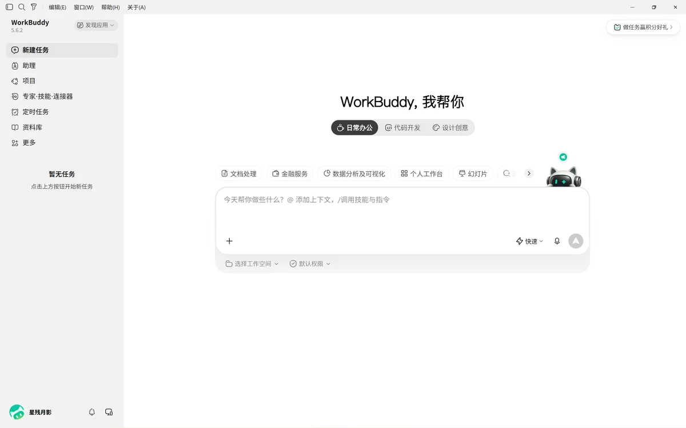Viewport: 686px width, 428px height.
Task: Click the version number 5.6.2
Action: tap(17, 30)
